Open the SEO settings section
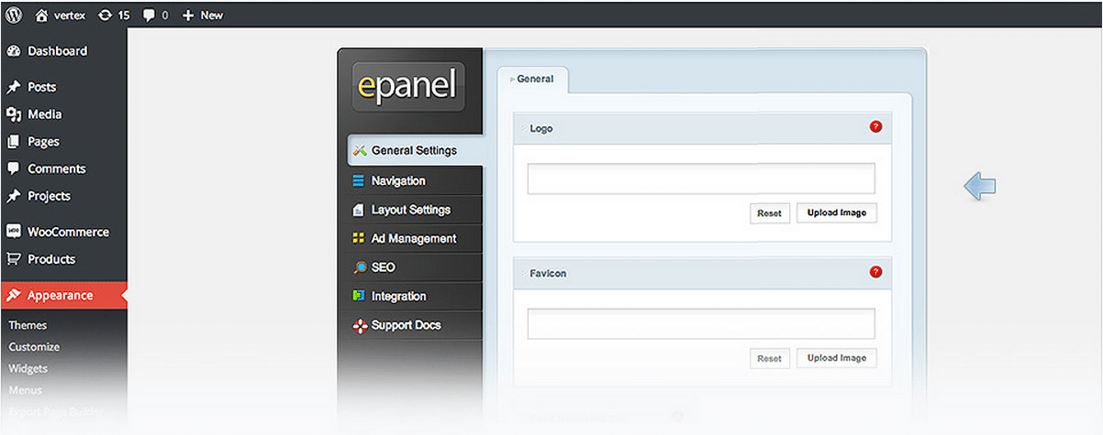Image resolution: width=1103 pixels, height=435 pixels. 382,267
